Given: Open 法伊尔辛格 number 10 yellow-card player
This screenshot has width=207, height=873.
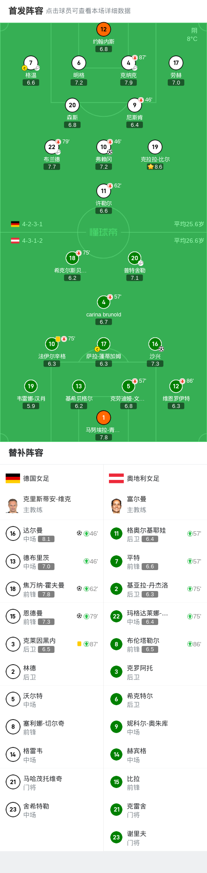Looking at the screenshot, I should [x=52, y=344].
